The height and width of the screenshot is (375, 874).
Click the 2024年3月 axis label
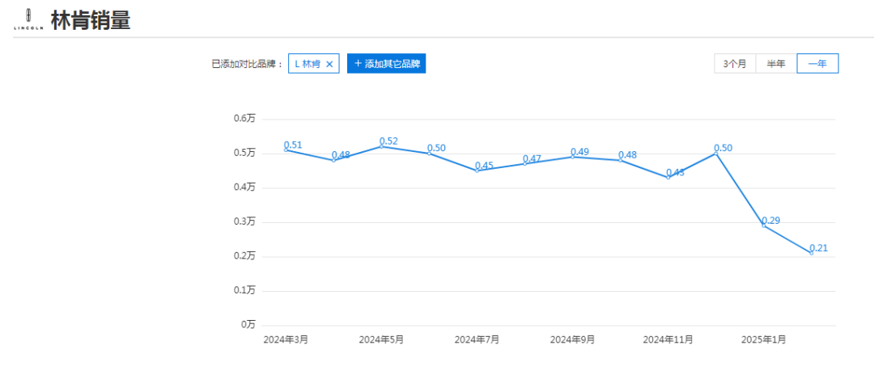[x=286, y=339]
